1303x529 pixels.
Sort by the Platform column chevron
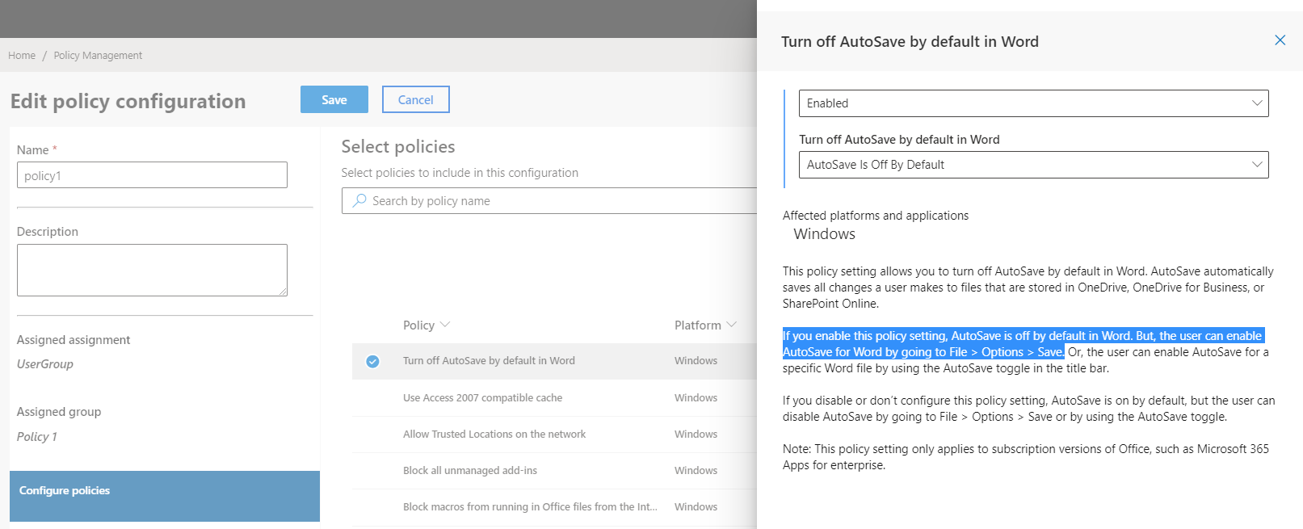[732, 325]
